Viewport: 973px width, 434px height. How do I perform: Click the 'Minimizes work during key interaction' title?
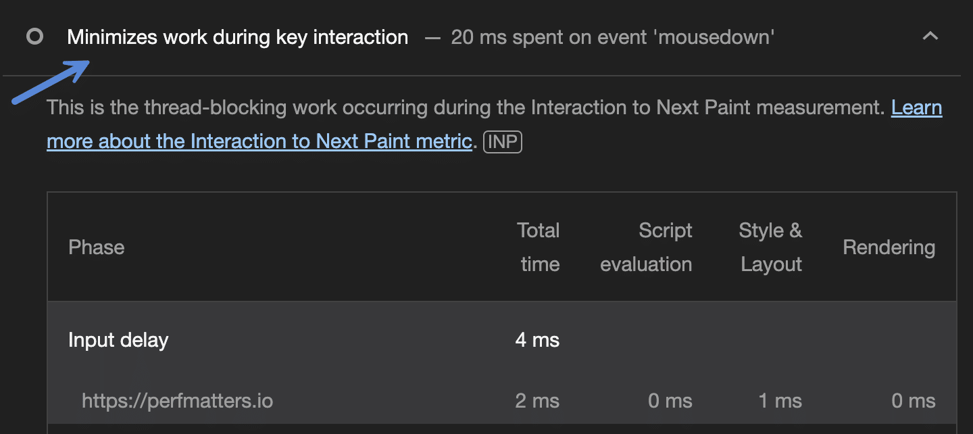pos(237,37)
